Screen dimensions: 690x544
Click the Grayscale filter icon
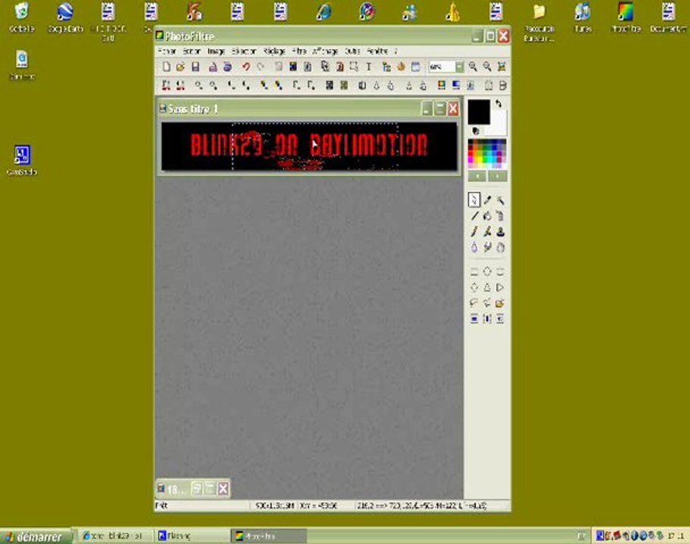coord(329,85)
